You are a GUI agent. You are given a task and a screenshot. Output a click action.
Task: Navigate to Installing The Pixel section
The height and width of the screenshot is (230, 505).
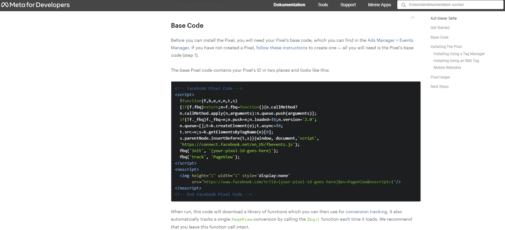(446, 47)
